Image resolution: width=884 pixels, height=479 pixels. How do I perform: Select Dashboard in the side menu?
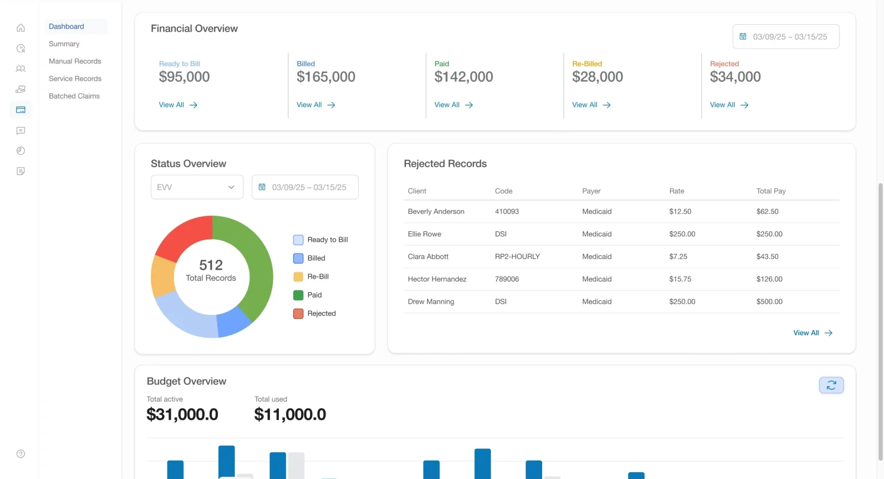coord(66,26)
